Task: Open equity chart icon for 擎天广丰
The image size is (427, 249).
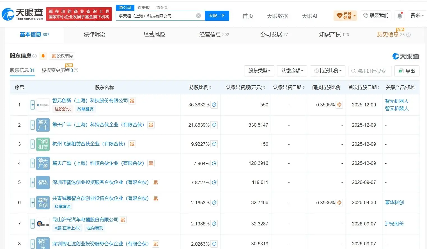Action: (151, 125)
